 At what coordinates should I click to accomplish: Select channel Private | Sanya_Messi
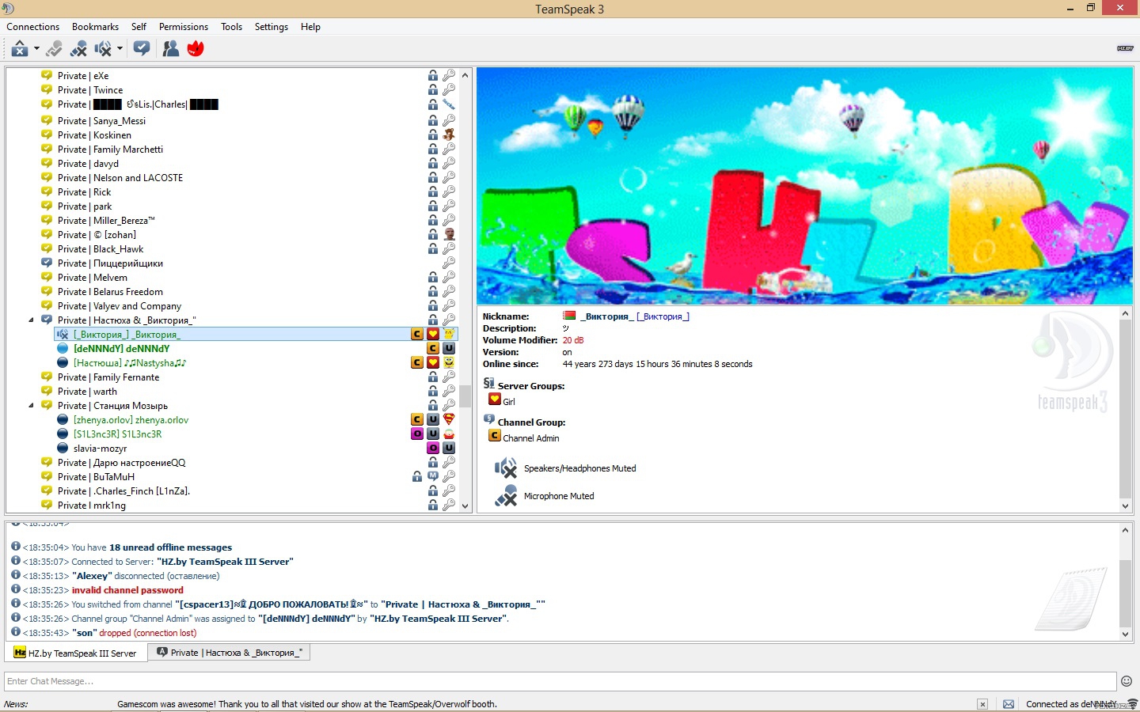click(101, 121)
